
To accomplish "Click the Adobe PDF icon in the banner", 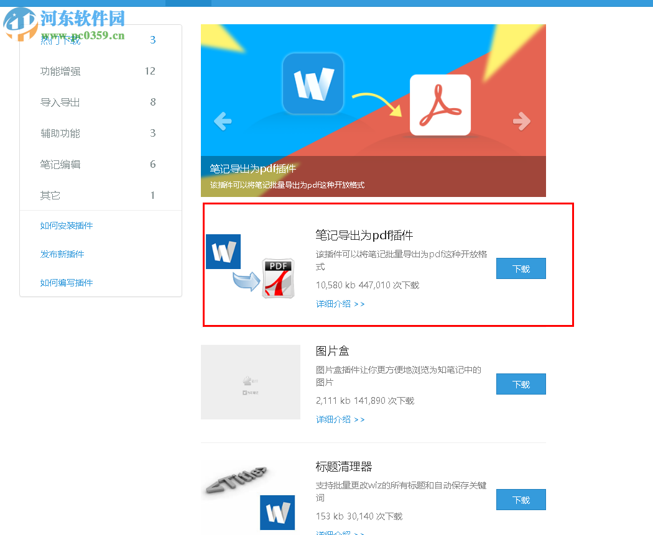I will point(440,104).
